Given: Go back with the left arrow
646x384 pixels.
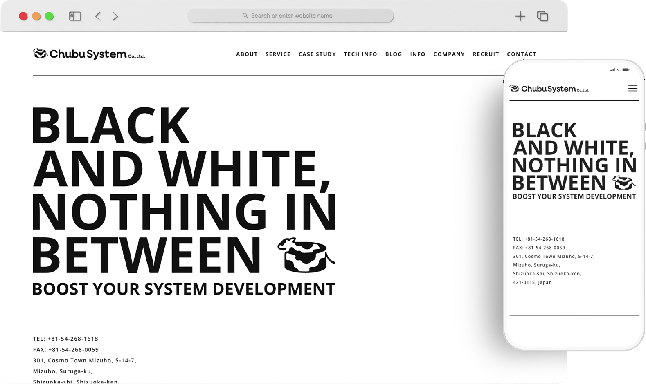Looking at the screenshot, I should point(98,16).
